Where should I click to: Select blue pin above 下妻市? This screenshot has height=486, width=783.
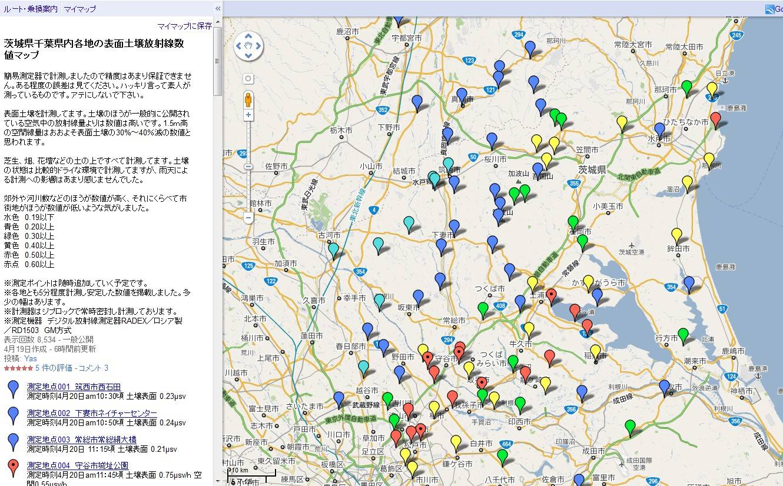[454, 228]
